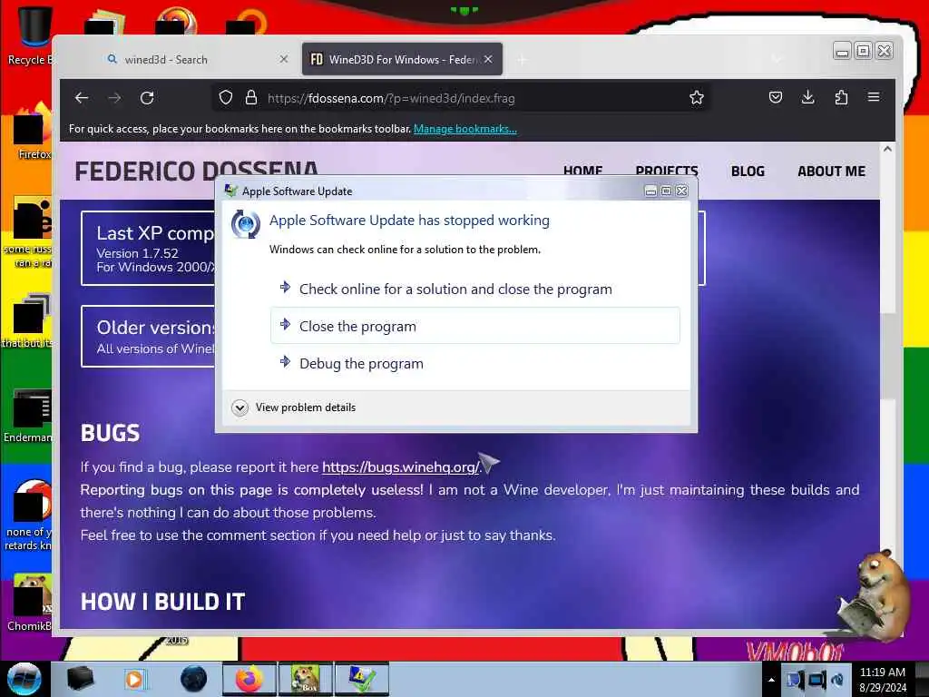Image resolution: width=929 pixels, height=697 pixels.
Task: Go to HOME in site navigation
Action: (583, 171)
